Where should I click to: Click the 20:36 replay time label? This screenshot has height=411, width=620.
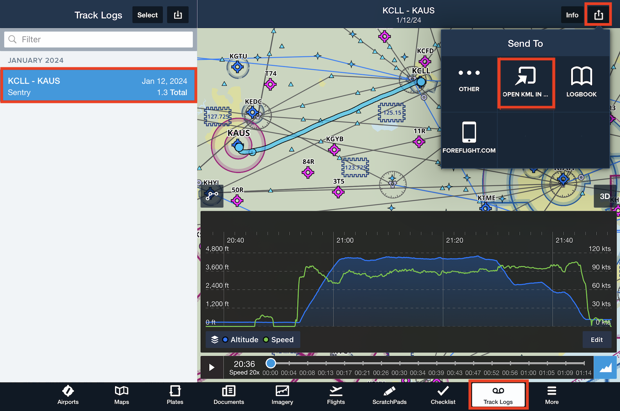pos(244,364)
